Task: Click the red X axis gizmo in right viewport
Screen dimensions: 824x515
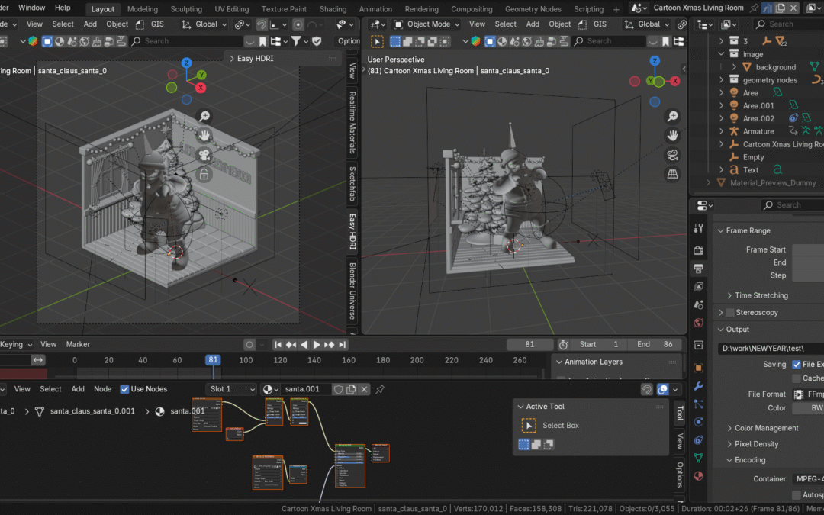Action: (x=675, y=81)
